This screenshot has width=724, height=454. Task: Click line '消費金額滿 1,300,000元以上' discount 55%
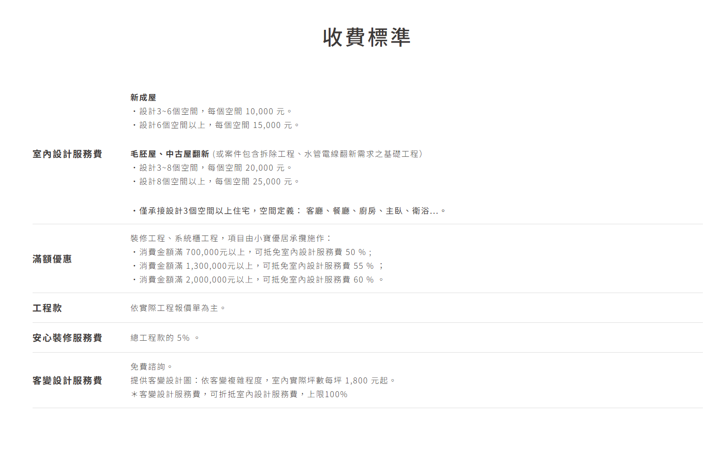point(257,266)
